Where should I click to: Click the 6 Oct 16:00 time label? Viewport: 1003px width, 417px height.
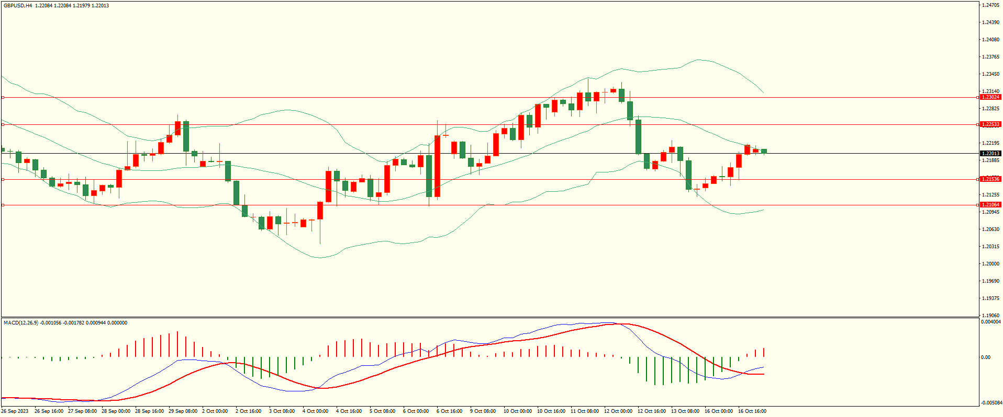(x=449, y=411)
